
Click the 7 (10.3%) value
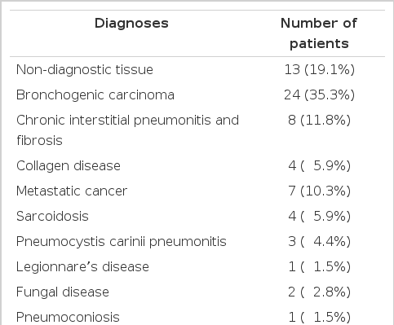tap(320, 191)
